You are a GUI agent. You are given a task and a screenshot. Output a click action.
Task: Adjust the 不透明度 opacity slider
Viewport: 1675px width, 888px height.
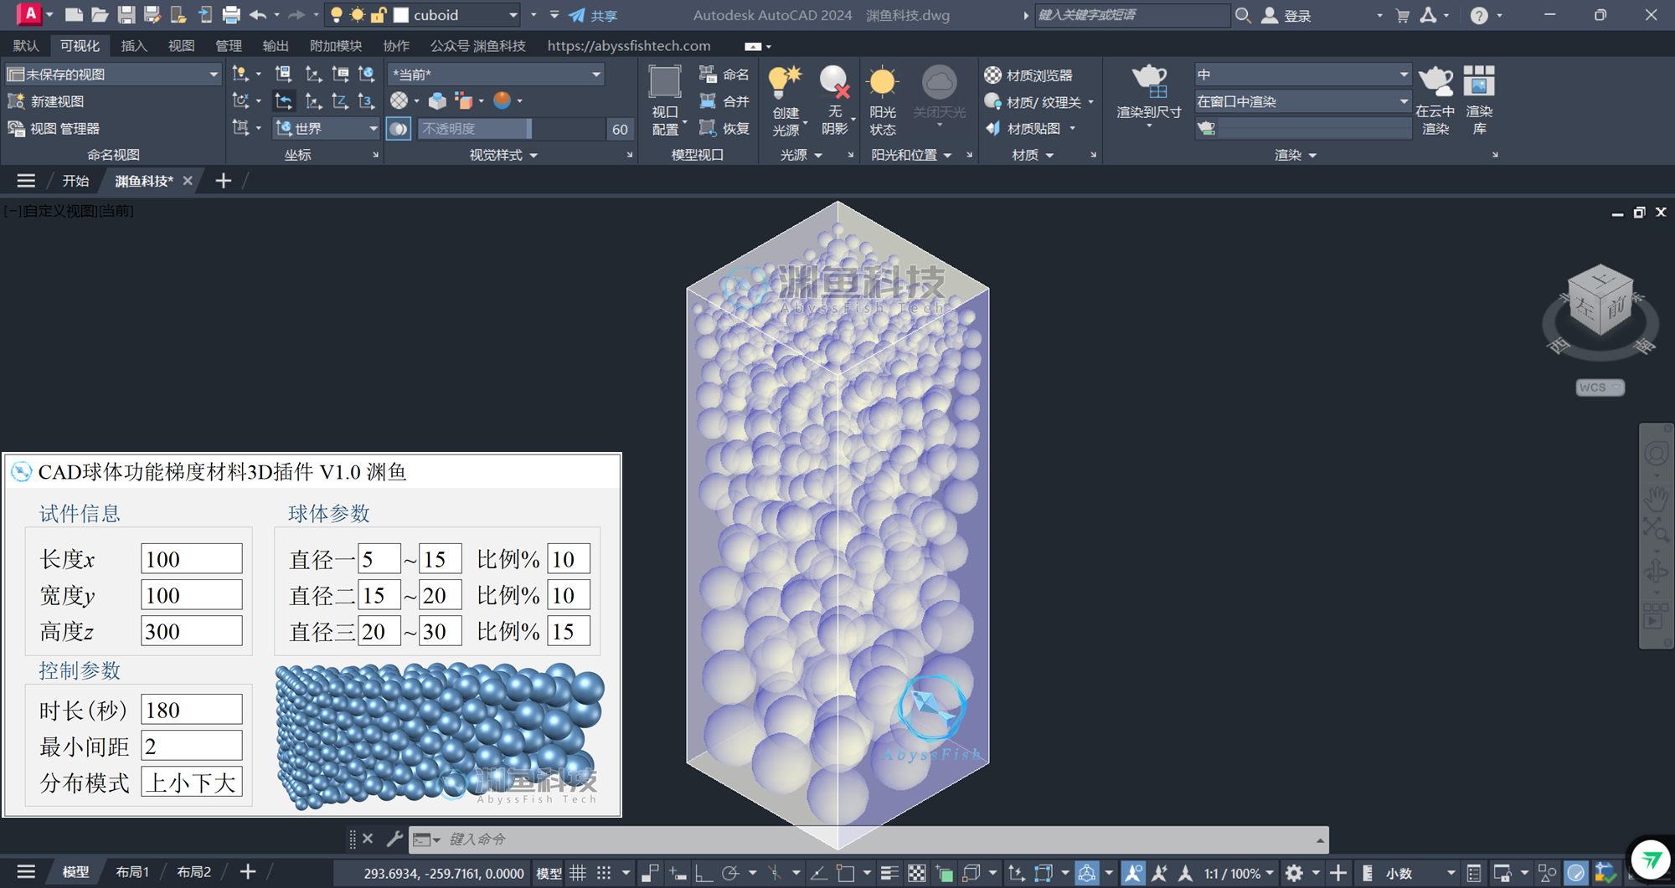(511, 128)
